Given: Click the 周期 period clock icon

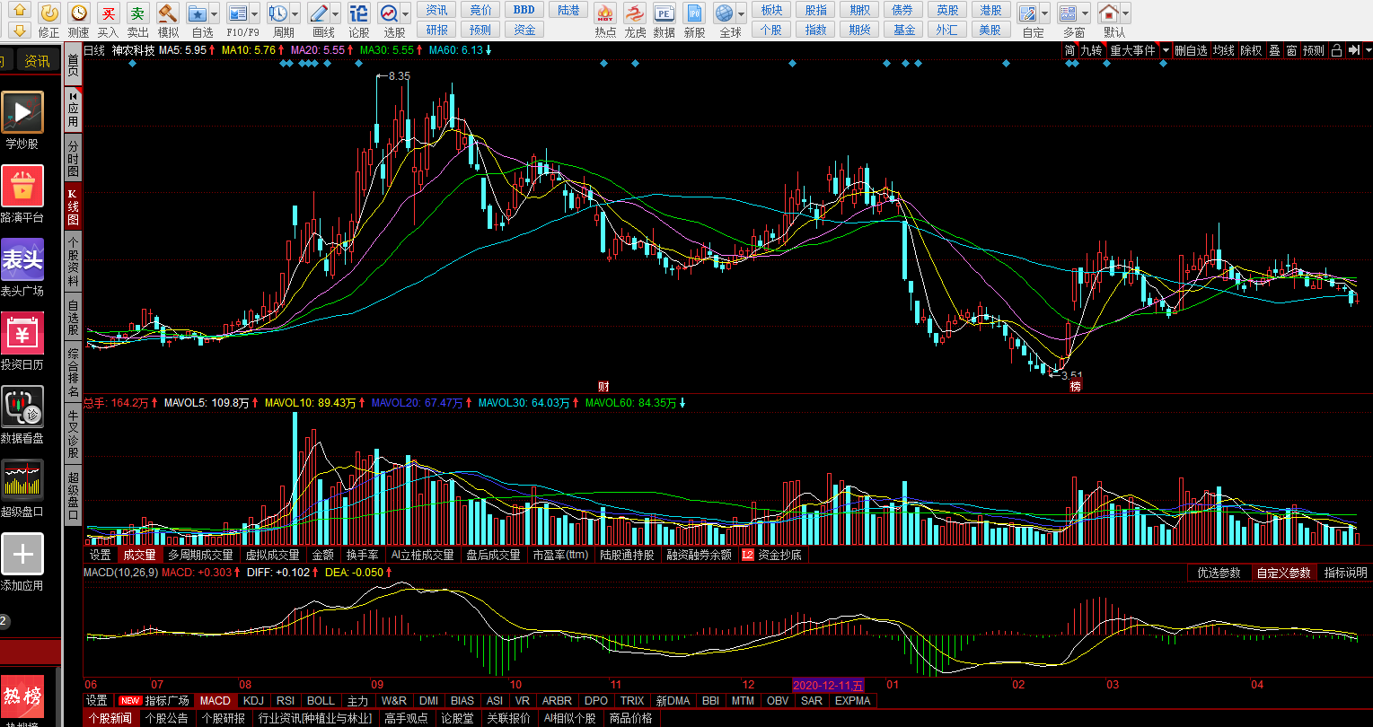Looking at the screenshot, I should point(277,13).
